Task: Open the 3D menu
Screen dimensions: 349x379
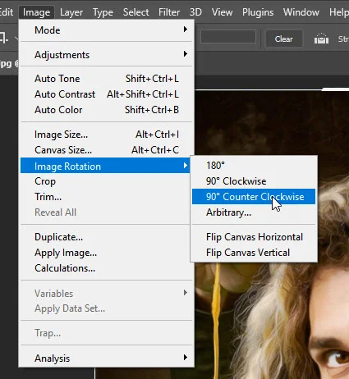Action: point(195,12)
